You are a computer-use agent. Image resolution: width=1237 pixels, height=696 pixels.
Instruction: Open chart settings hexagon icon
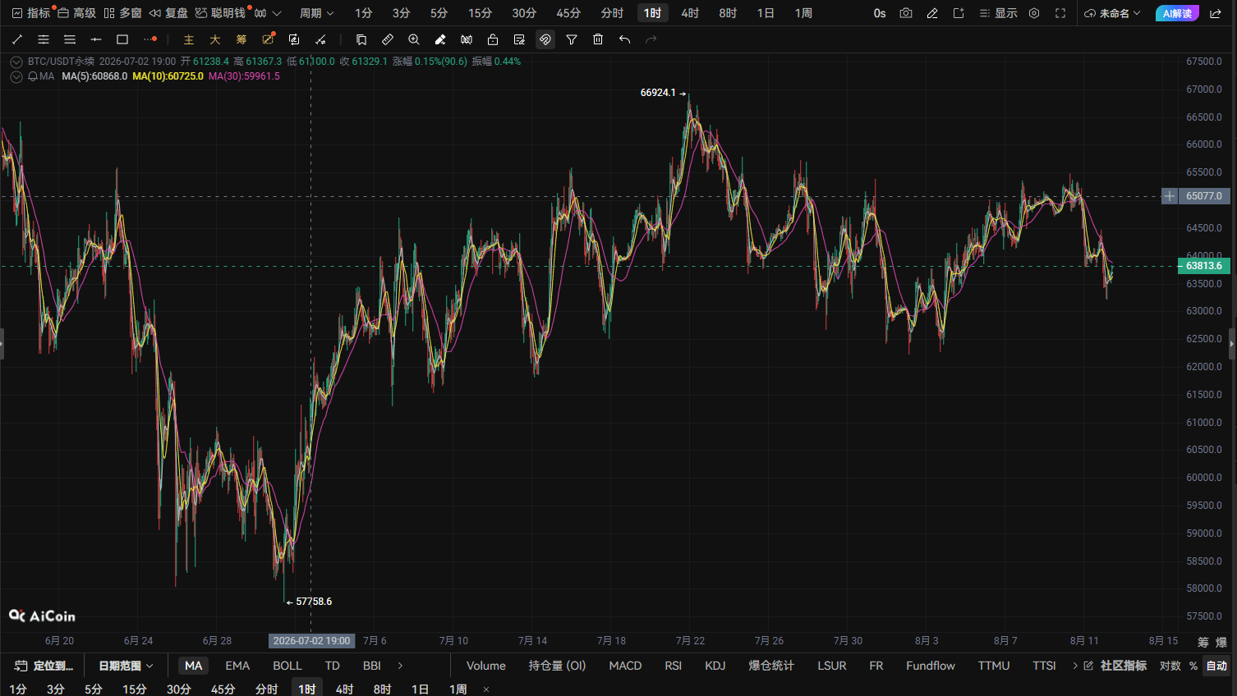tap(1034, 13)
